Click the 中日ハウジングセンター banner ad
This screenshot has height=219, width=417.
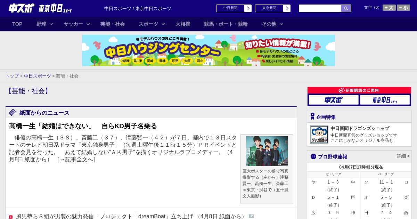coord(208,50)
